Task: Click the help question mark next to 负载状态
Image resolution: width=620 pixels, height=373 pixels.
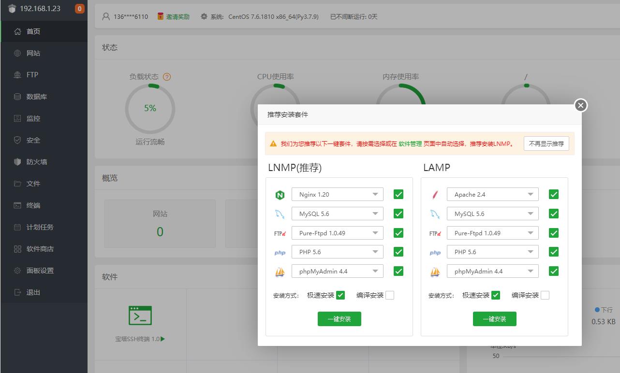Action: (x=167, y=77)
